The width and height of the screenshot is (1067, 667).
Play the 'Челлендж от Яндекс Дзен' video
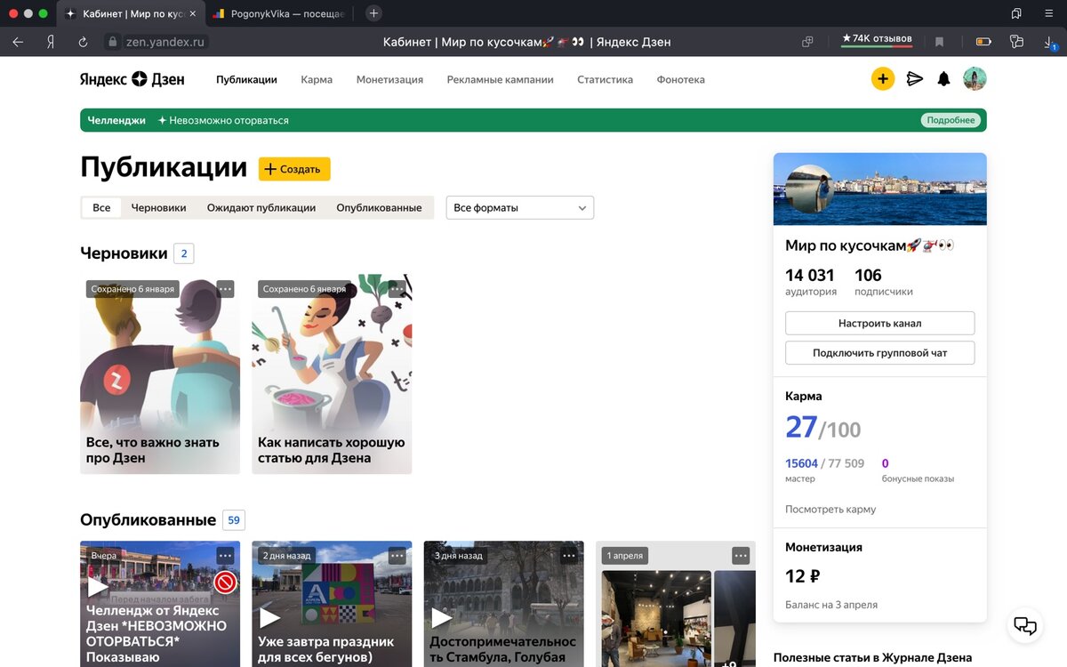tap(97, 586)
